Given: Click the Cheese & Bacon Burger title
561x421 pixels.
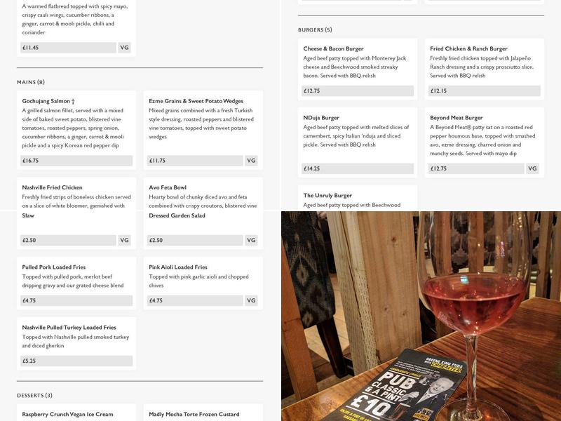Looking at the screenshot, I should [333, 48].
